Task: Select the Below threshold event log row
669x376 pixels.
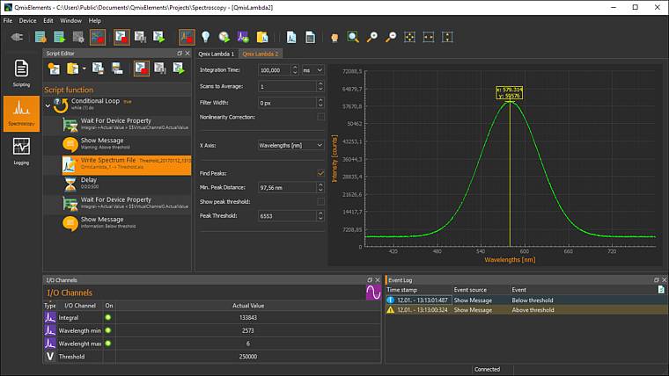Action: [x=526, y=300]
